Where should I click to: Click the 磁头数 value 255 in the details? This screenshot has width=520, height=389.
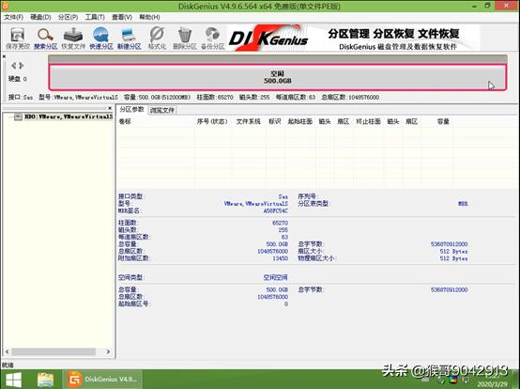coord(283,229)
